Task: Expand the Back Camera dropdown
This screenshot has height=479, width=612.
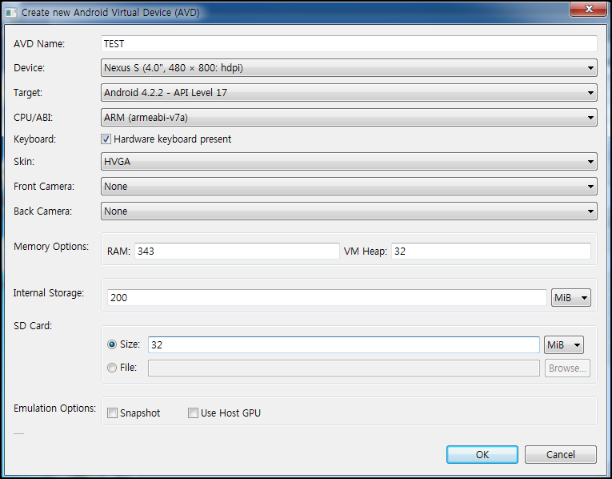Action: tap(349, 211)
